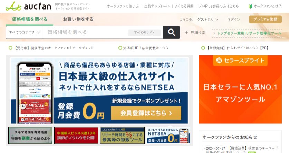The image size is (289, 153).
Task: Switch to the お買い物をする tab
Action: [x=78, y=19]
